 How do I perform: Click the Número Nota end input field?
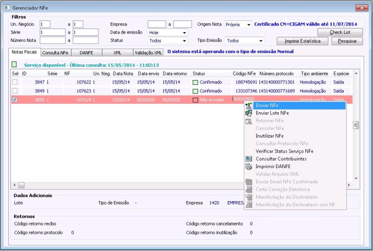(86, 41)
